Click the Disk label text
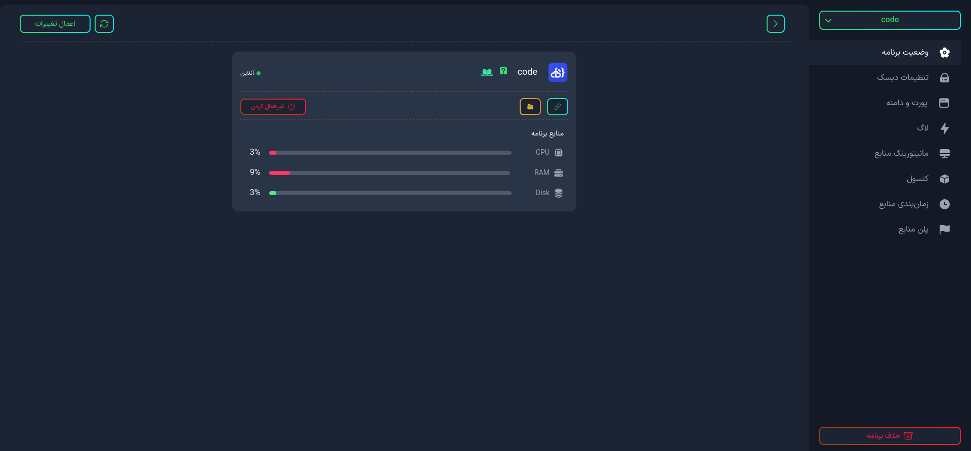The height and width of the screenshot is (451, 971). coord(542,193)
